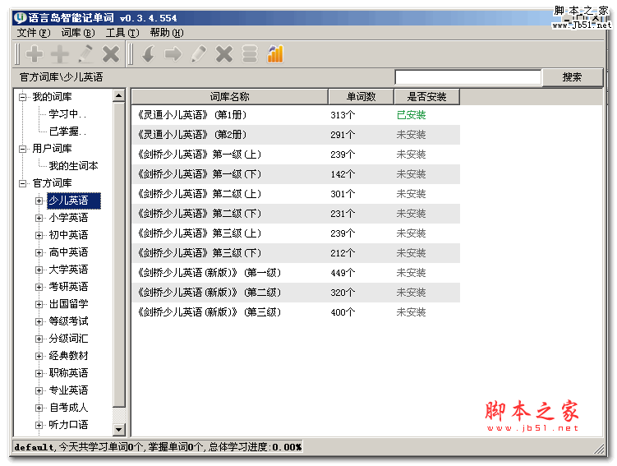Select 出国留学 category label

pos(68,304)
